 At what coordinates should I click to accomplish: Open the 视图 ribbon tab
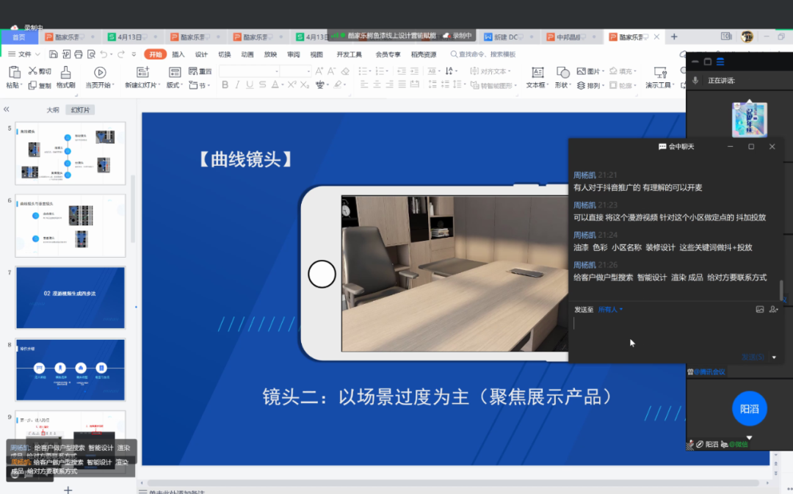[316, 54]
